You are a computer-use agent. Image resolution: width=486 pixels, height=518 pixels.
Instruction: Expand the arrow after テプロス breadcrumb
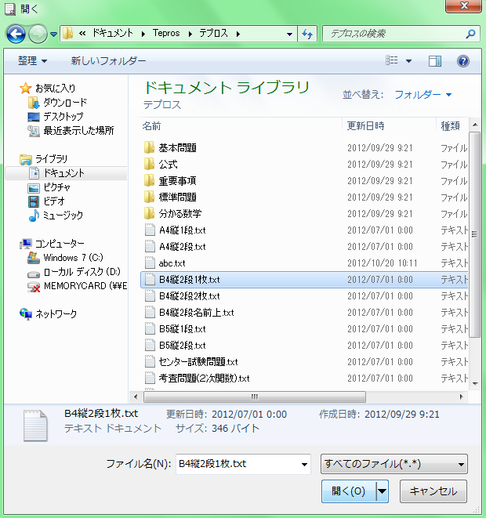(x=238, y=34)
